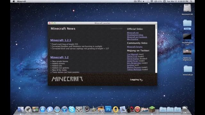Open the yellow O app in dock
205x115 pixels.
[116, 109]
